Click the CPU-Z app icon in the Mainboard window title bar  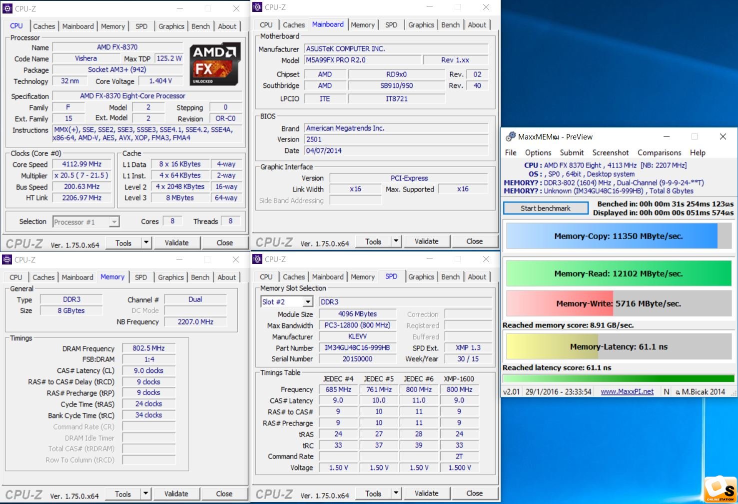point(257,7)
